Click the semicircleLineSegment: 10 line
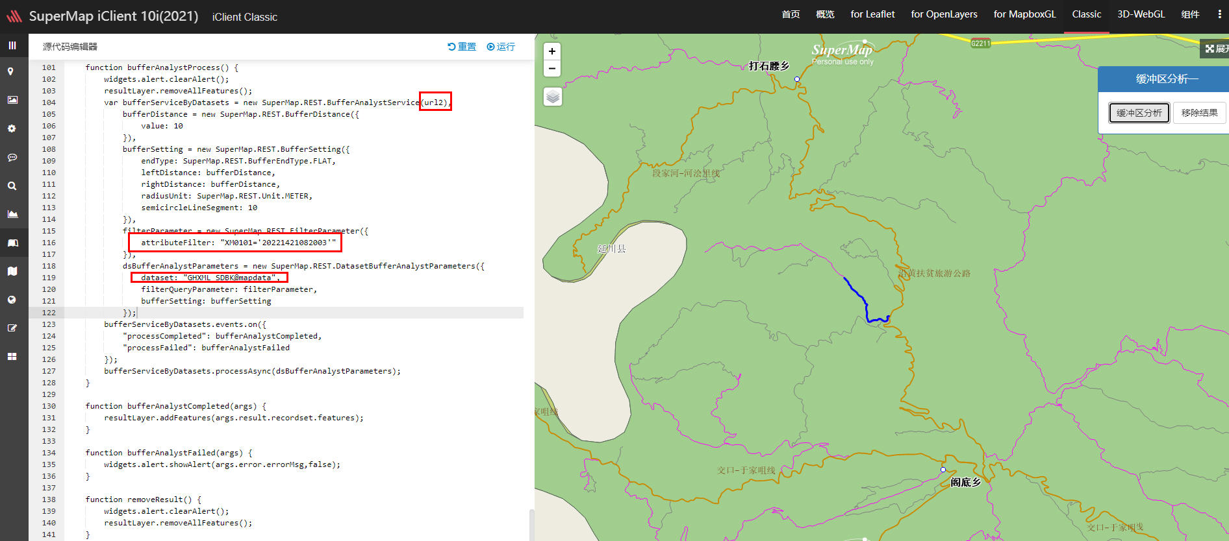 pyautogui.click(x=199, y=208)
